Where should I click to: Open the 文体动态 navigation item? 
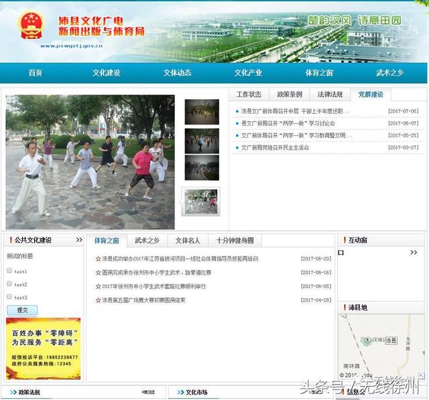click(177, 73)
